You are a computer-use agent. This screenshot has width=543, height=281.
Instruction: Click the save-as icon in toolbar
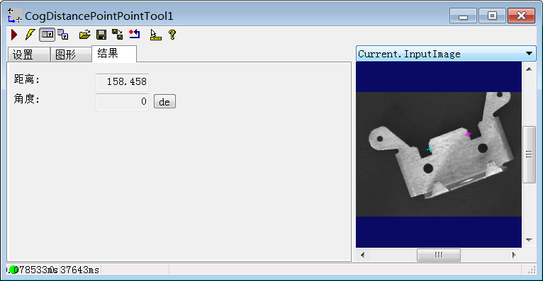118,35
